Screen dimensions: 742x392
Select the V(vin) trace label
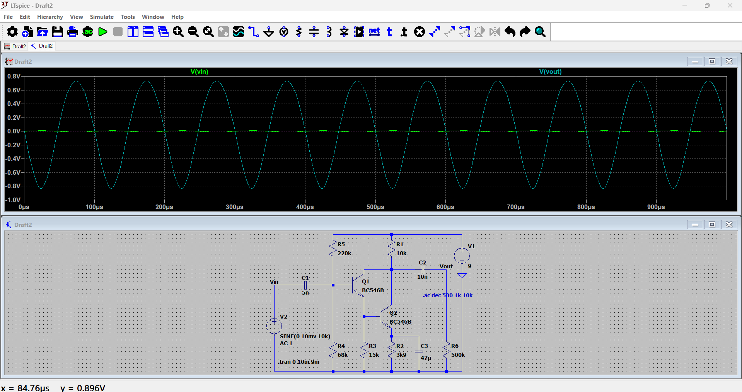(x=200, y=72)
